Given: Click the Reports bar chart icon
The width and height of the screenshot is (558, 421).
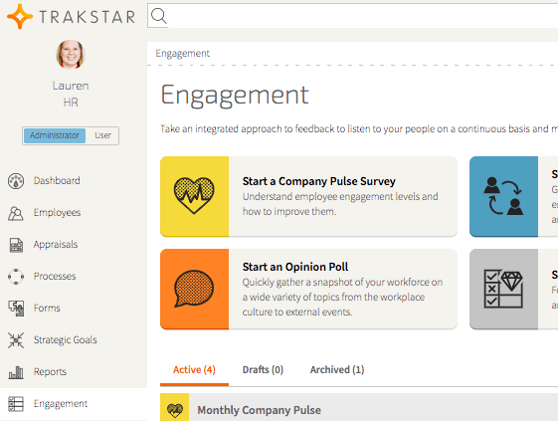Looking at the screenshot, I should 16,372.
